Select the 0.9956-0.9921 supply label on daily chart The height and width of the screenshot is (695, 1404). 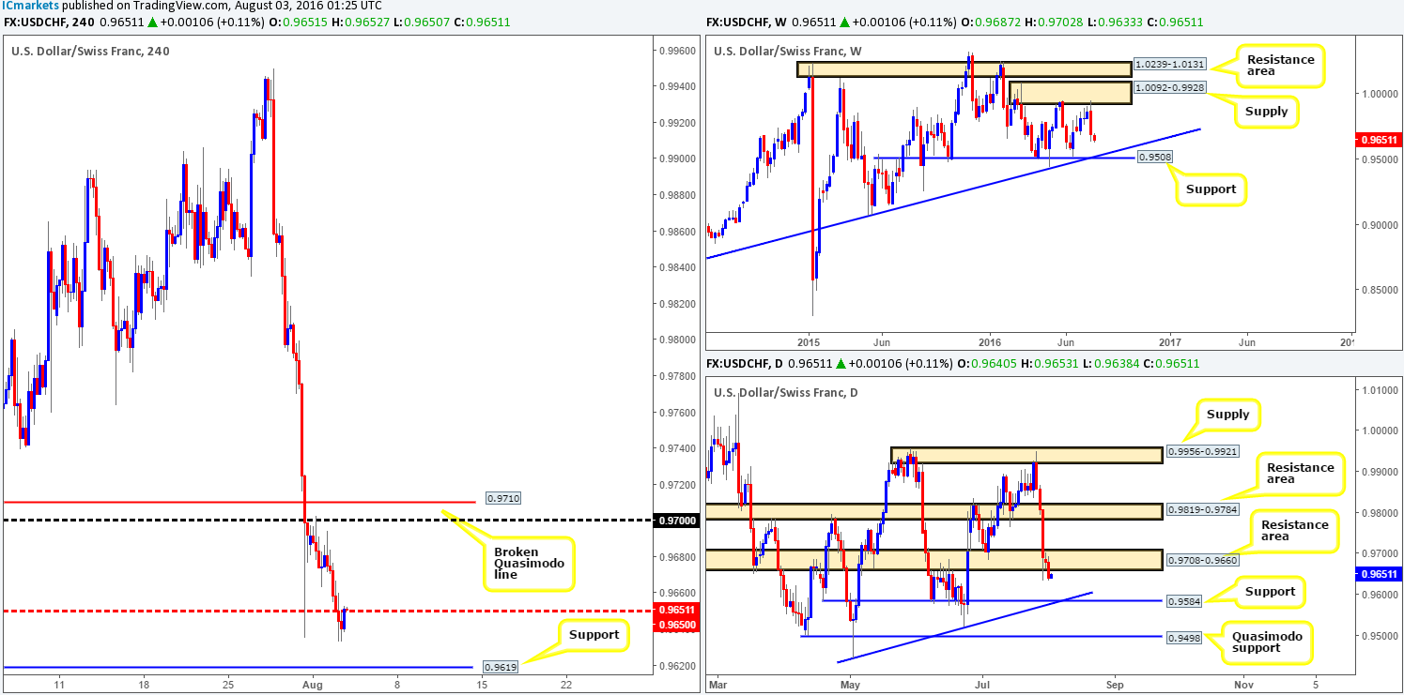(x=1203, y=450)
